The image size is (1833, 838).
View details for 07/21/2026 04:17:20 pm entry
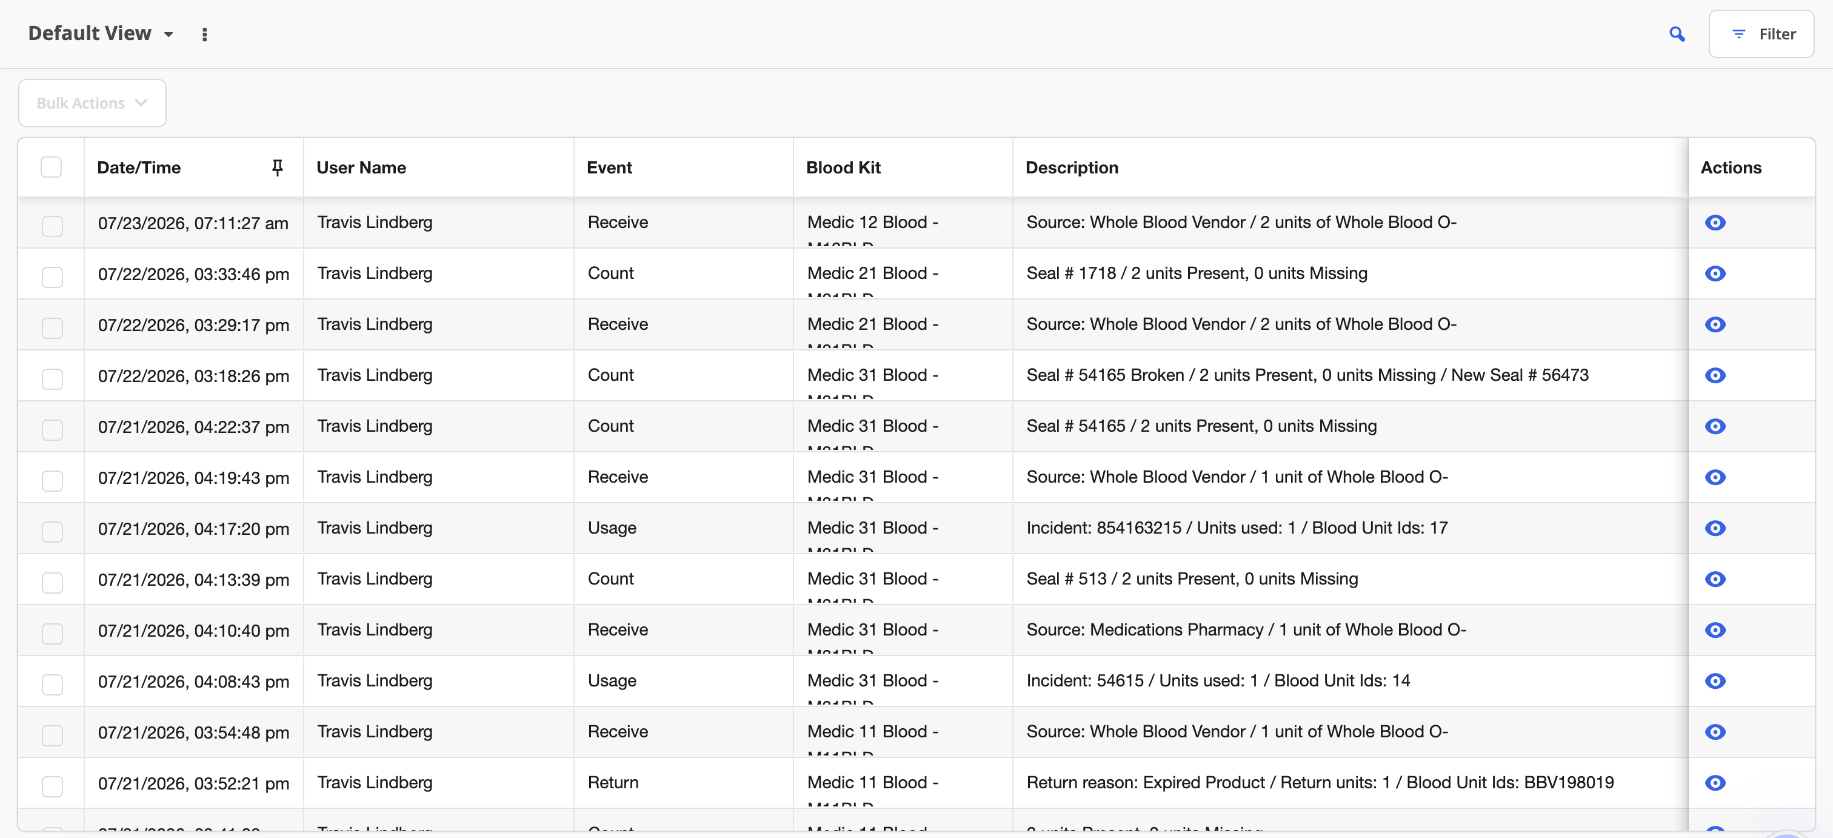(1715, 528)
